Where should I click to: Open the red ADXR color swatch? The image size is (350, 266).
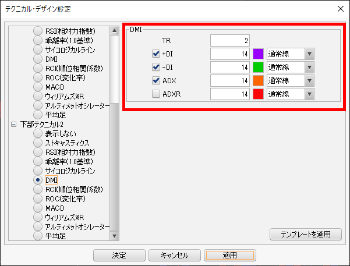click(x=259, y=94)
